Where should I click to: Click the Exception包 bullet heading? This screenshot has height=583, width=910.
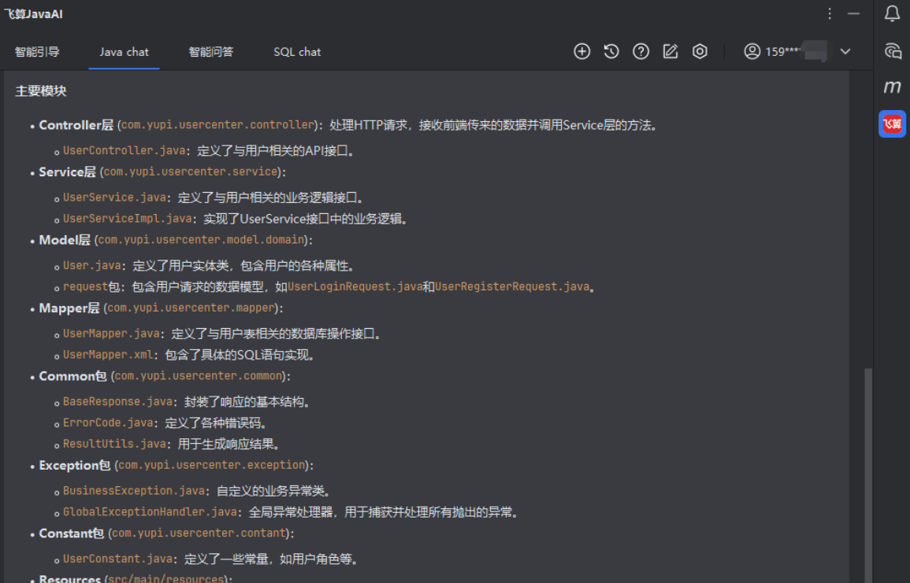(x=74, y=465)
